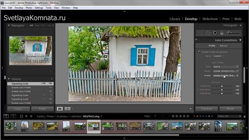
Task: Click the Reset button
Action: coord(230,109)
